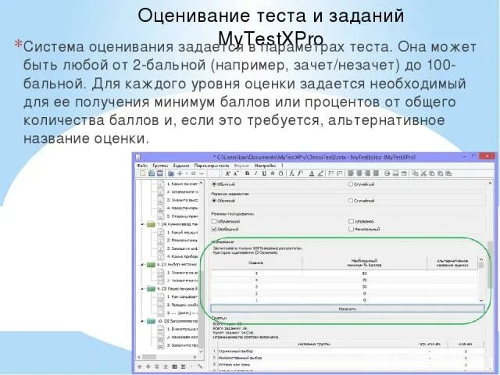Click the Superscript toolbar icon
Screen dimensions: 500x375
pos(300,173)
